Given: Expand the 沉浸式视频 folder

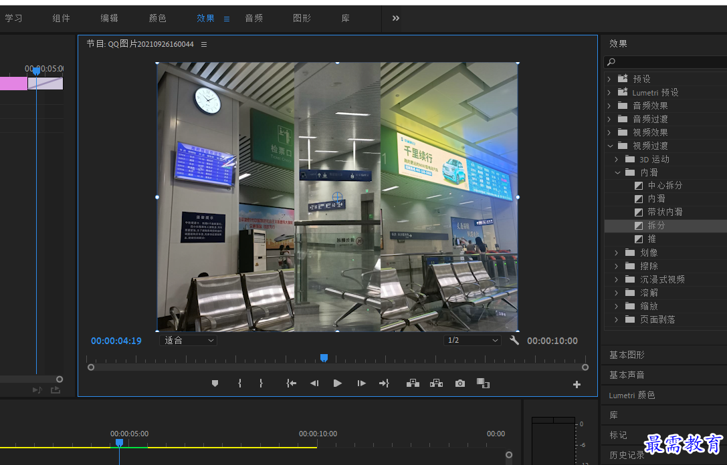Looking at the screenshot, I should point(616,280).
